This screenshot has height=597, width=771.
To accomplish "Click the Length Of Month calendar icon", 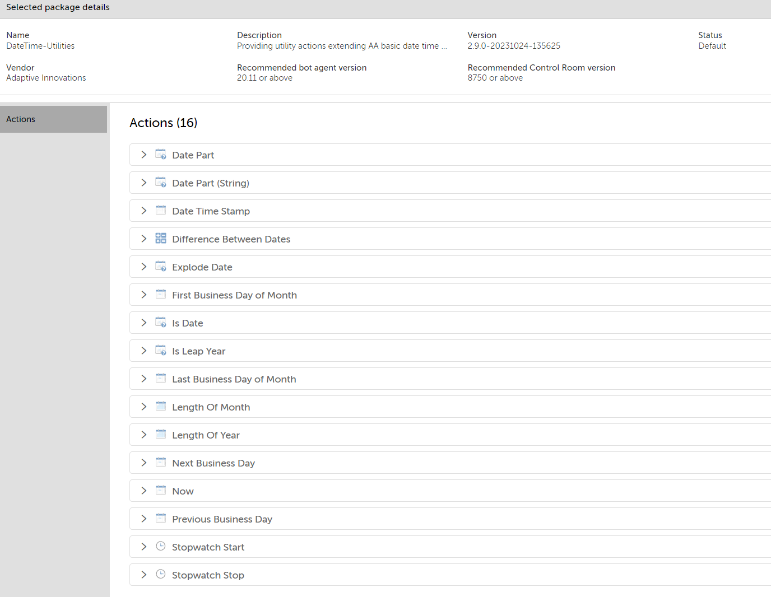I will click(x=161, y=407).
